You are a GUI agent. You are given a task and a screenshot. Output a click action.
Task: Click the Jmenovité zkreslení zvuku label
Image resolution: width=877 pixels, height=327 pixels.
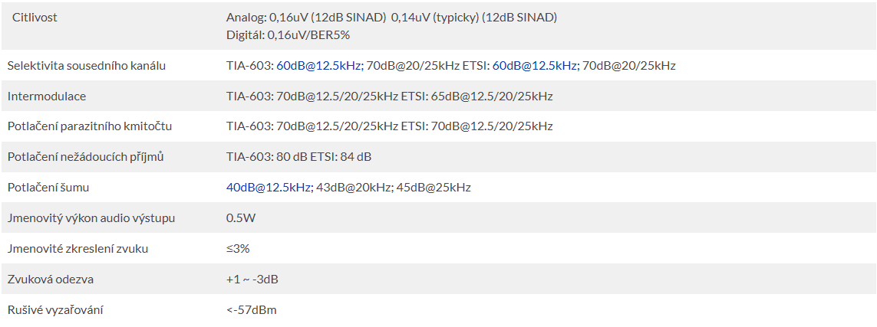77,249
